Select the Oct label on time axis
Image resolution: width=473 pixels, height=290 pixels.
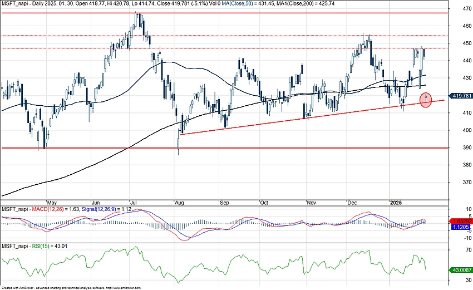click(x=264, y=203)
